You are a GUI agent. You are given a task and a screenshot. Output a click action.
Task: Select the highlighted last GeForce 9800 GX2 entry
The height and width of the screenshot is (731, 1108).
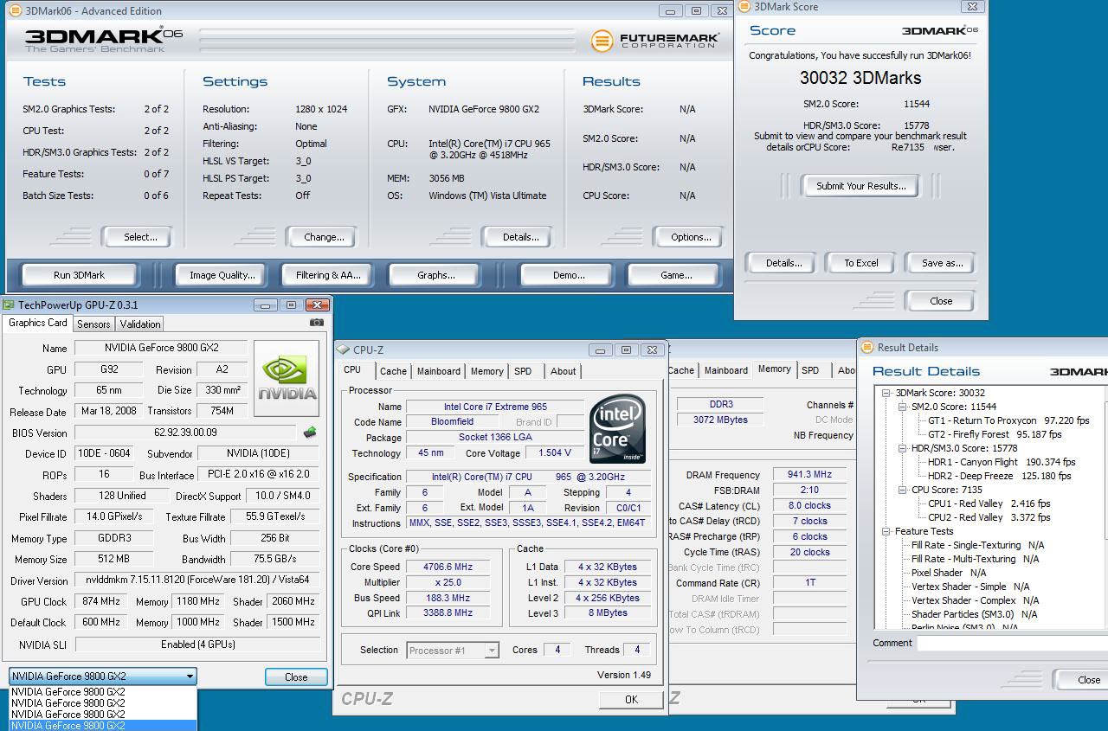click(103, 726)
